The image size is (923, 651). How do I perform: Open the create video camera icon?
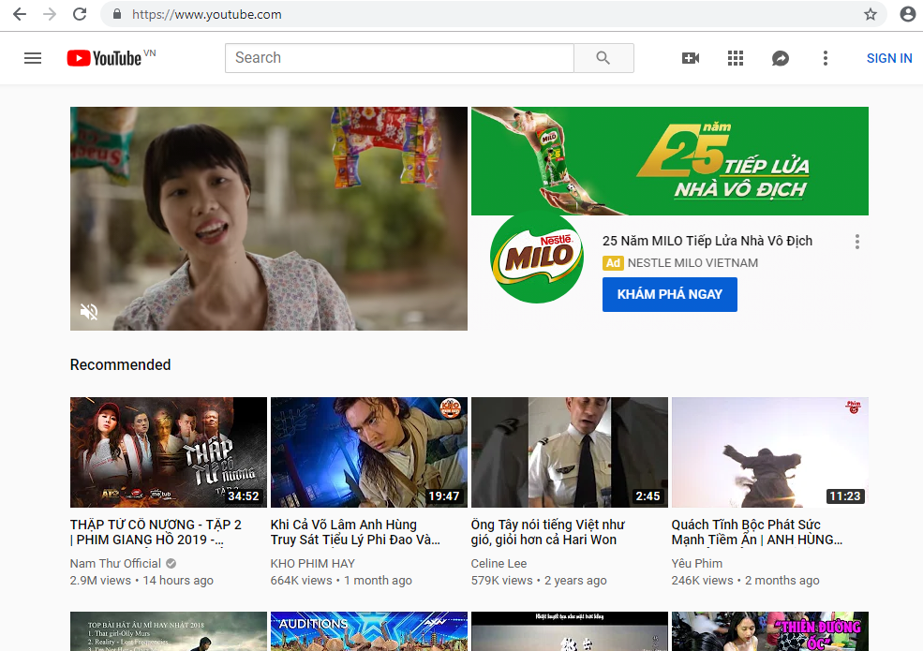click(691, 58)
